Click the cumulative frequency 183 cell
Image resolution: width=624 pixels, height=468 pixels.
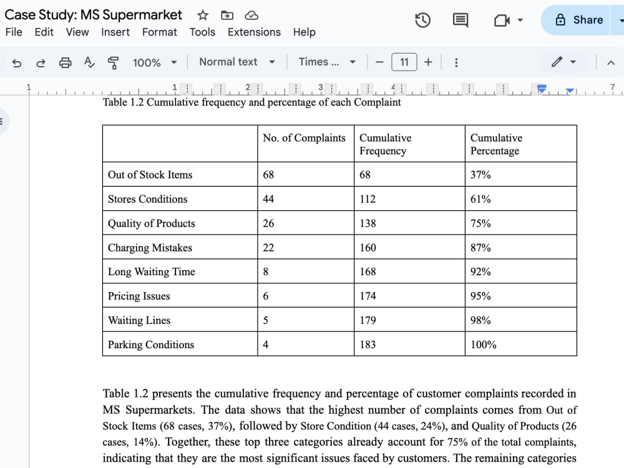point(409,344)
